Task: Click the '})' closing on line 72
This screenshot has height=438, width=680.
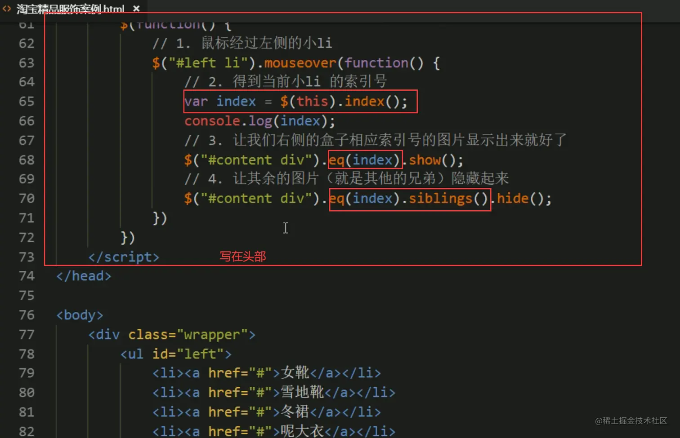Action: (x=128, y=237)
